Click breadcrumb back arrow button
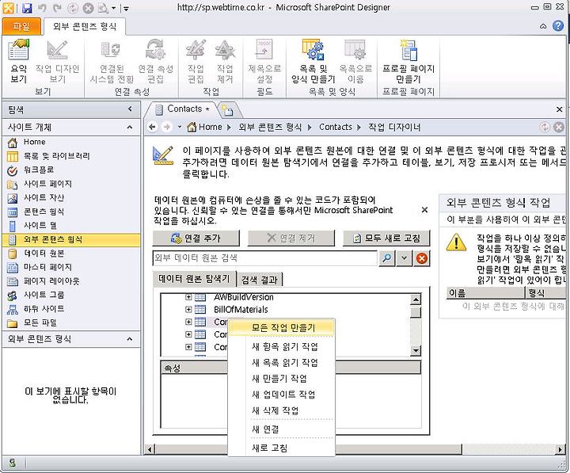The image size is (570, 473). (153, 127)
